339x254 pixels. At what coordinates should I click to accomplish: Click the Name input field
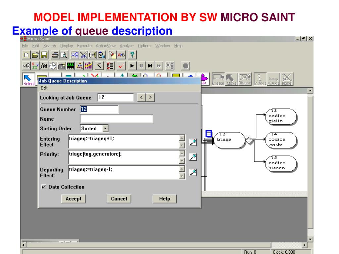point(117,119)
